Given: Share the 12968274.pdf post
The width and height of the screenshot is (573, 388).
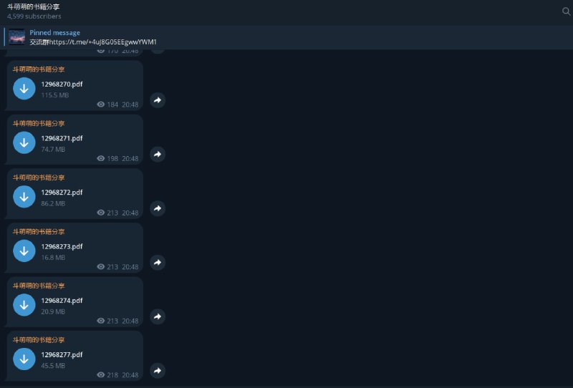Looking at the screenshot, I should (158, 316).
